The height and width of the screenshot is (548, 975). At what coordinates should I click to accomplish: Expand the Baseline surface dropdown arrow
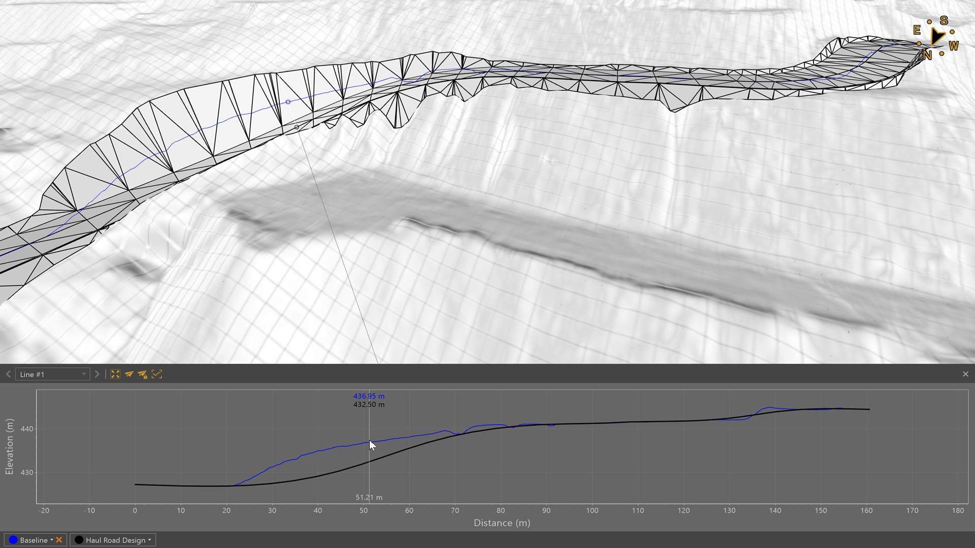point(51,540)
